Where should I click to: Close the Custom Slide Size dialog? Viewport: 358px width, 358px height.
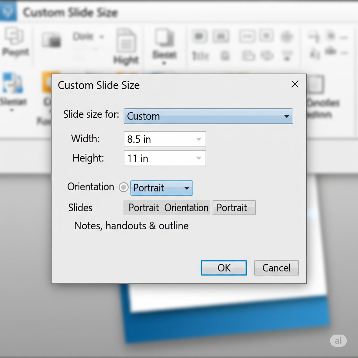[295, 84]
